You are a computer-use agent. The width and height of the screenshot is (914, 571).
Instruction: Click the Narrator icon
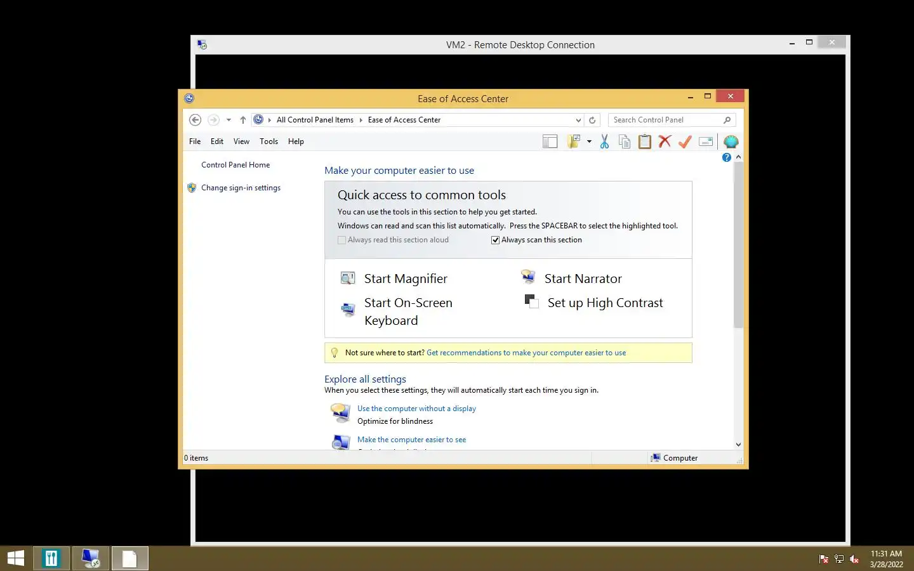tap(528, 277)
